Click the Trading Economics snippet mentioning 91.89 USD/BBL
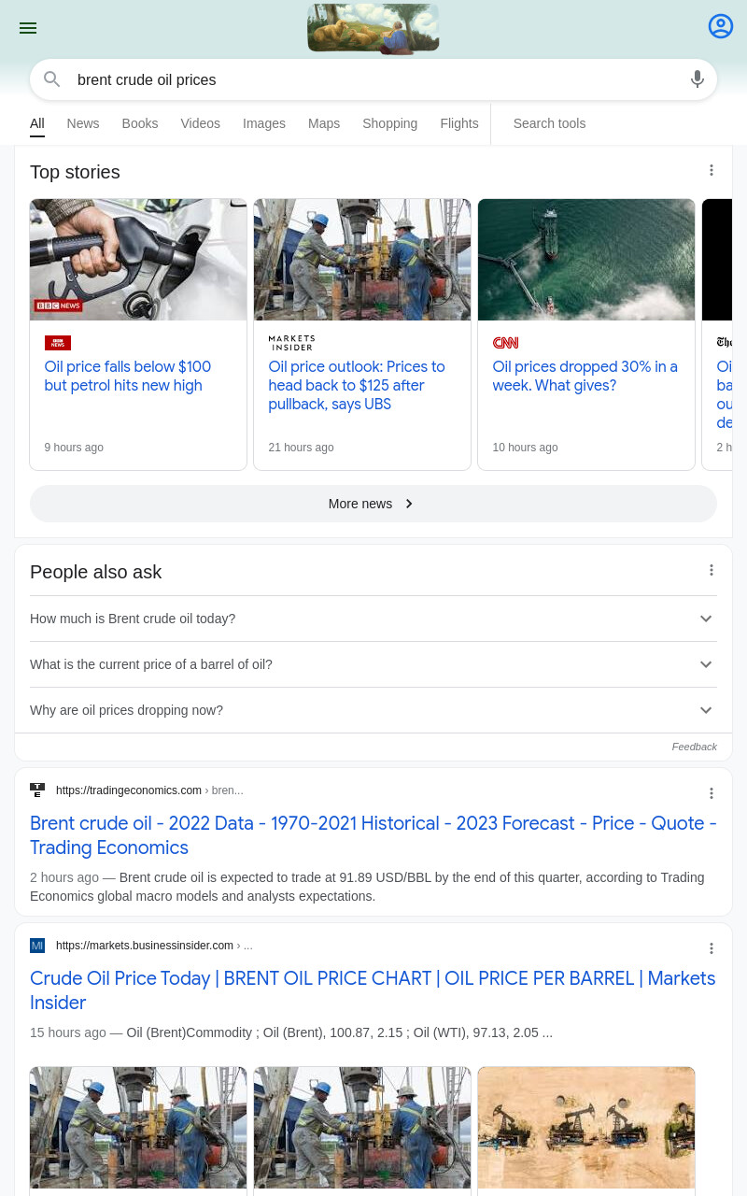The height and width of the screenshot is (1196, 747). tap(367, 887)
